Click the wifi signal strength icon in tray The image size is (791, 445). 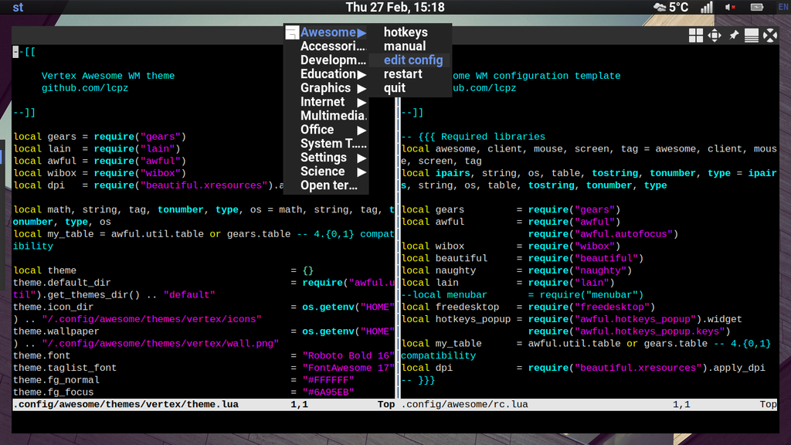705,7
